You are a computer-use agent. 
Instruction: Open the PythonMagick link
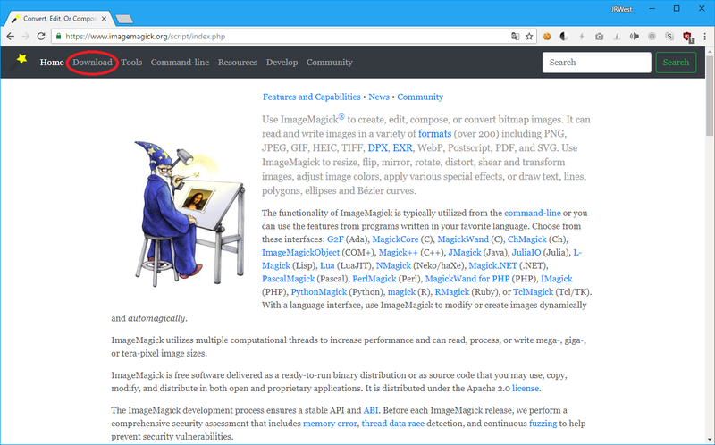coord(319,292)
